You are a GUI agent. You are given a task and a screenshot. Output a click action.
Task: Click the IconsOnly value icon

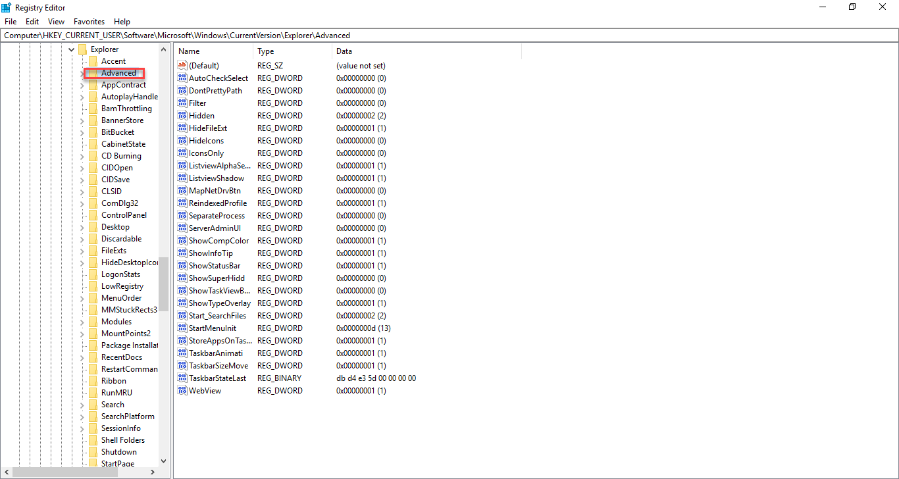[x=182, y=153]
